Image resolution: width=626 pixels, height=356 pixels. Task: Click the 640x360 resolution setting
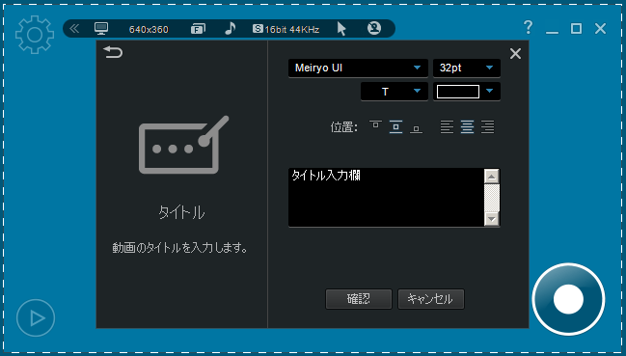tap(149, 29)
